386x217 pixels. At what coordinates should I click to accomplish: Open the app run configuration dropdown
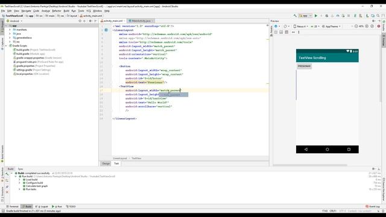point(305,16)
